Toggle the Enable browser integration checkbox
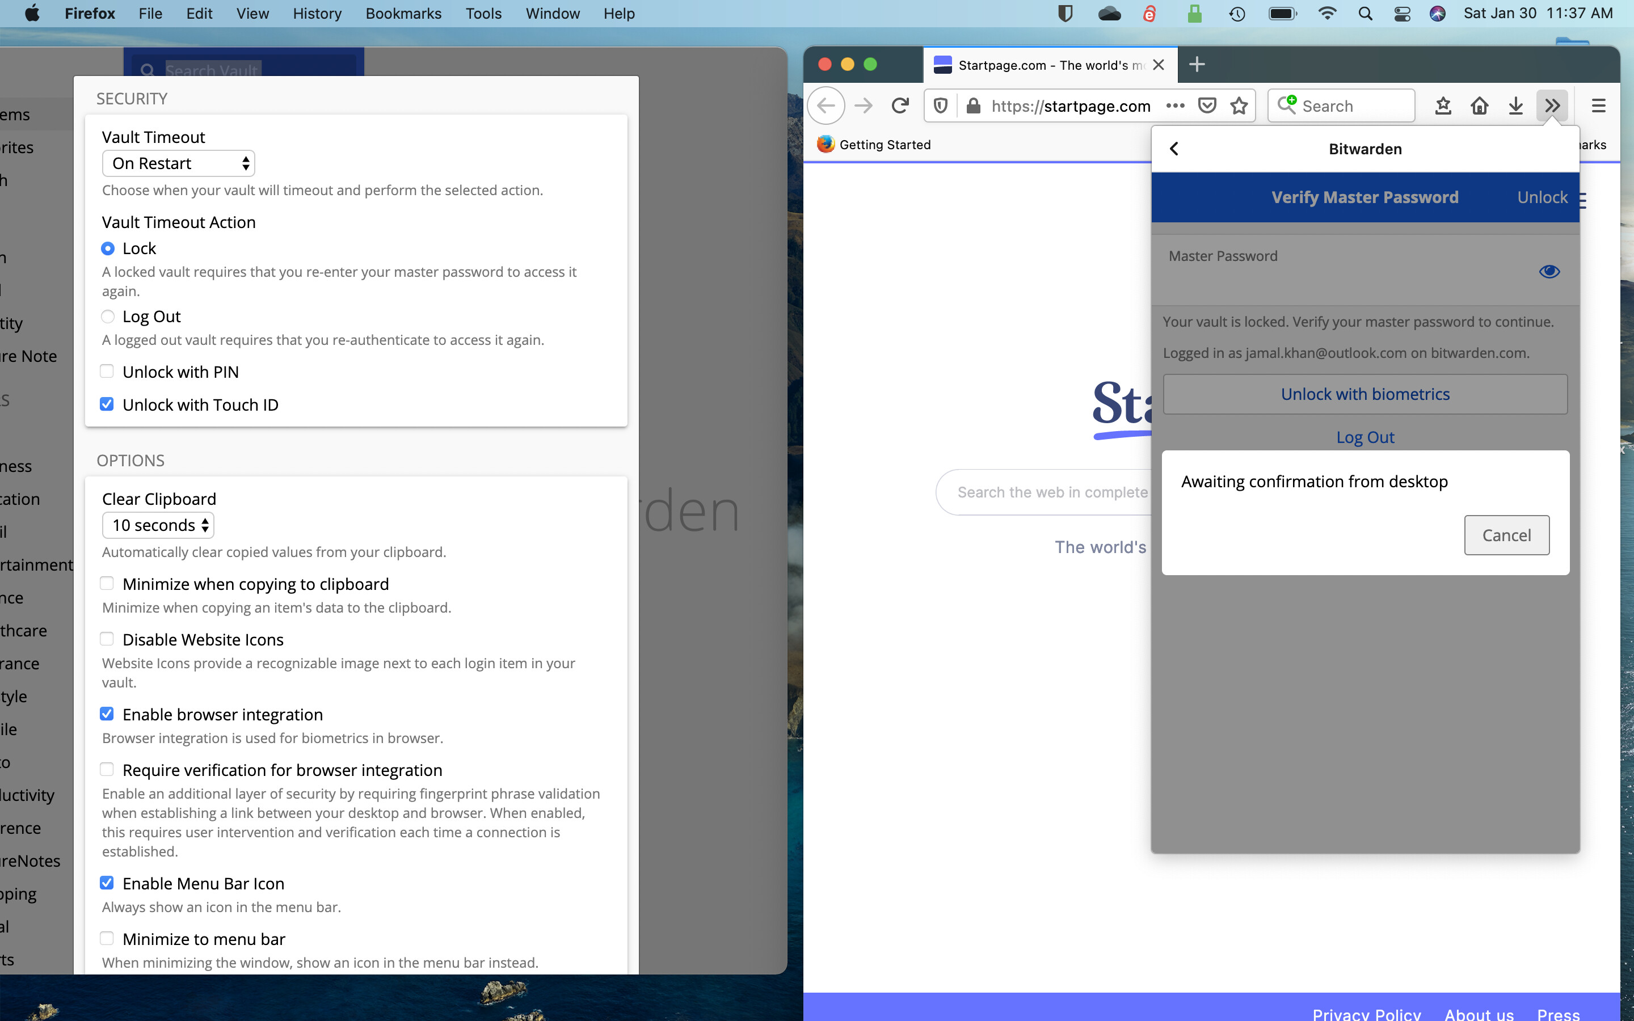The width and height of the screenshot is (1634, 1021). coord(107,714)
